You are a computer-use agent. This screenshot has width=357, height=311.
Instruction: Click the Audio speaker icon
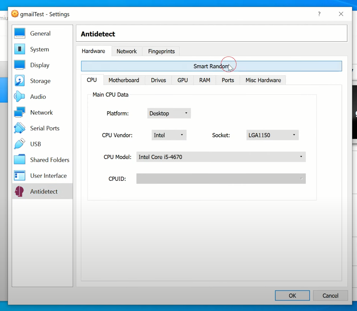click(20, 97)
